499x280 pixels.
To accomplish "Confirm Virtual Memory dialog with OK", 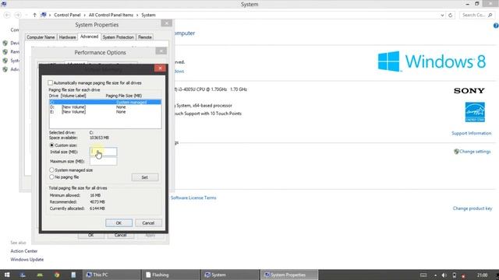I will 119,223.
